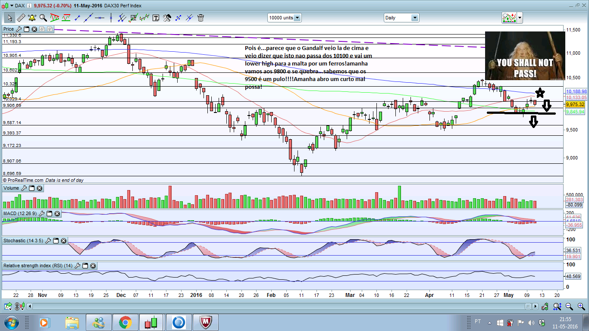Select the horizontal line drawing tool
Viewport: 589px width, 331px height.
click(100, 18)
